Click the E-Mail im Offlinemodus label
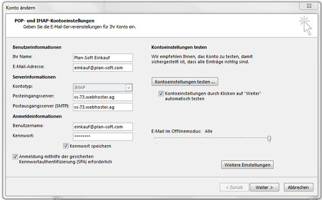Viewport: 322px width, 200px height. (176, 131)
